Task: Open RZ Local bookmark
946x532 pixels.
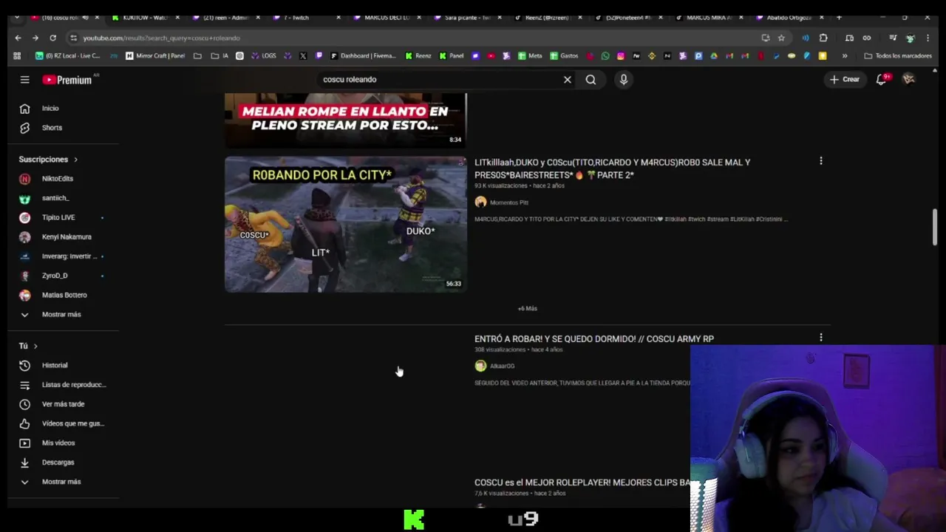Action: [67, 55]
